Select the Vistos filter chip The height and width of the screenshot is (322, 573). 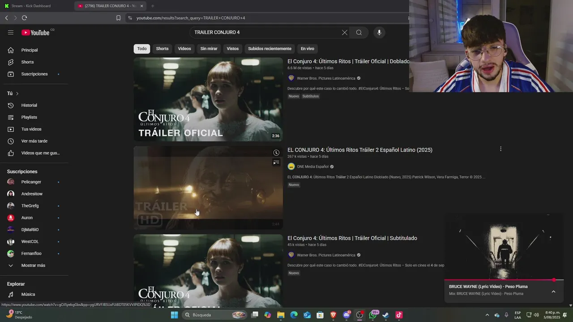(233, 49)
